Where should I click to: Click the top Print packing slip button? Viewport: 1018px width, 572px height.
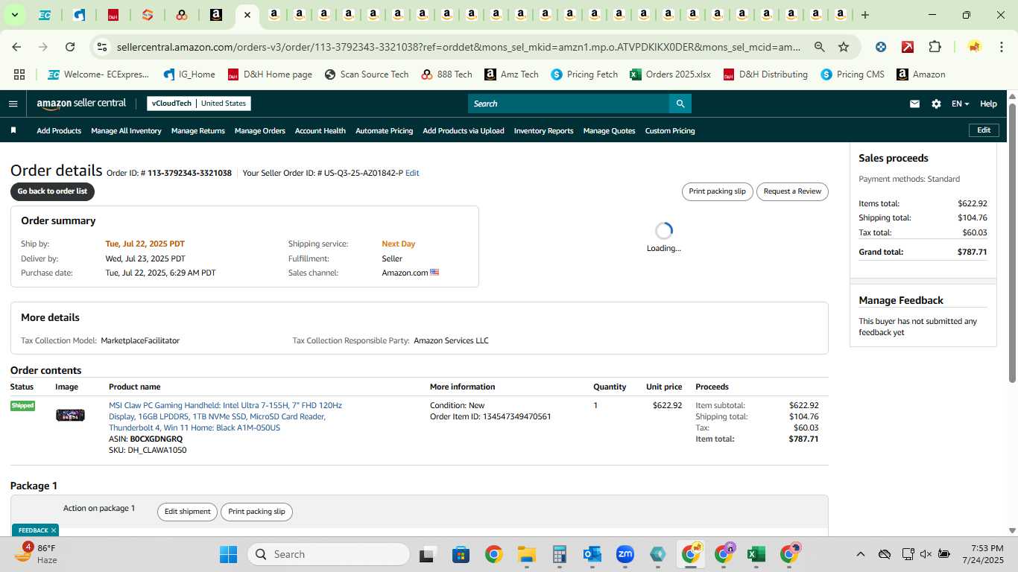tap(717, 191)
